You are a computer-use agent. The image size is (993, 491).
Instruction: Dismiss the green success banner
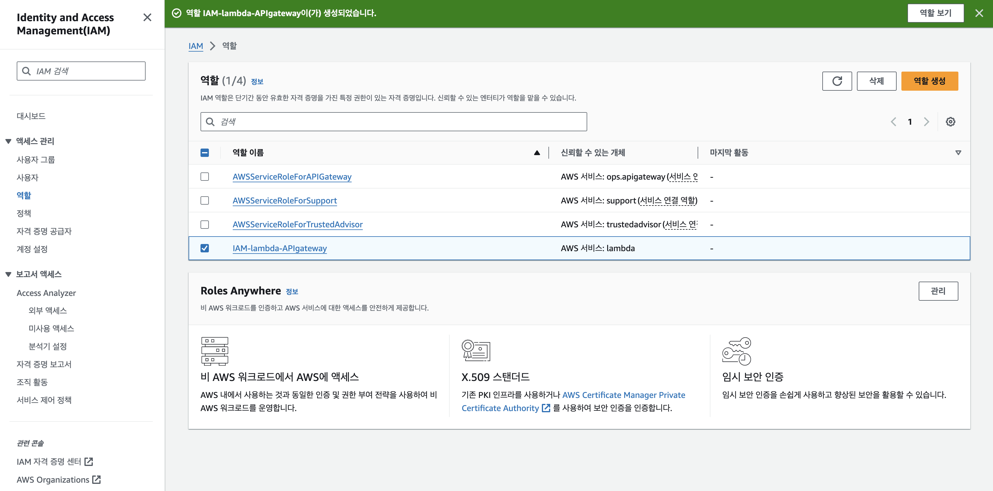979,13
